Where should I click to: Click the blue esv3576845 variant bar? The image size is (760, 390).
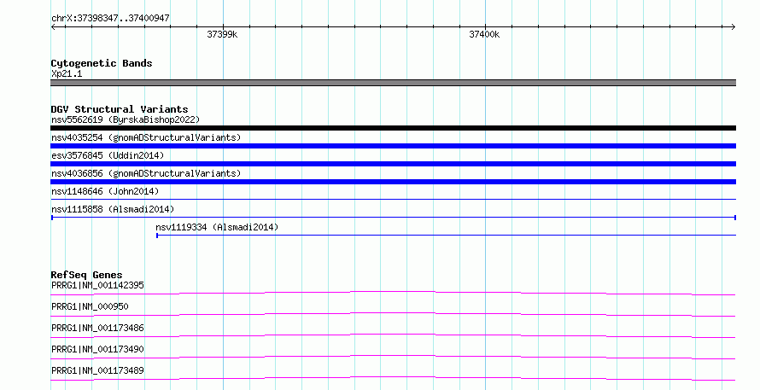point(393,164)
